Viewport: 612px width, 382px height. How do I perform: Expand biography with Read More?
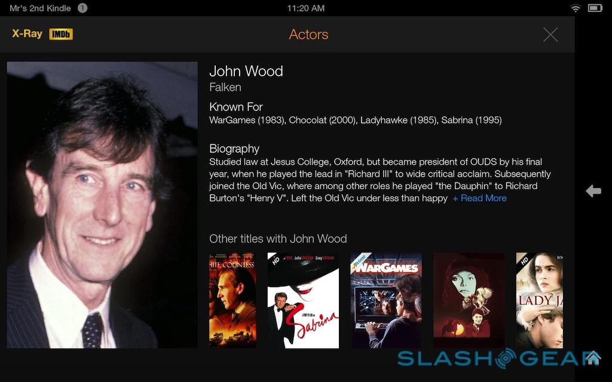pos(480,198)
